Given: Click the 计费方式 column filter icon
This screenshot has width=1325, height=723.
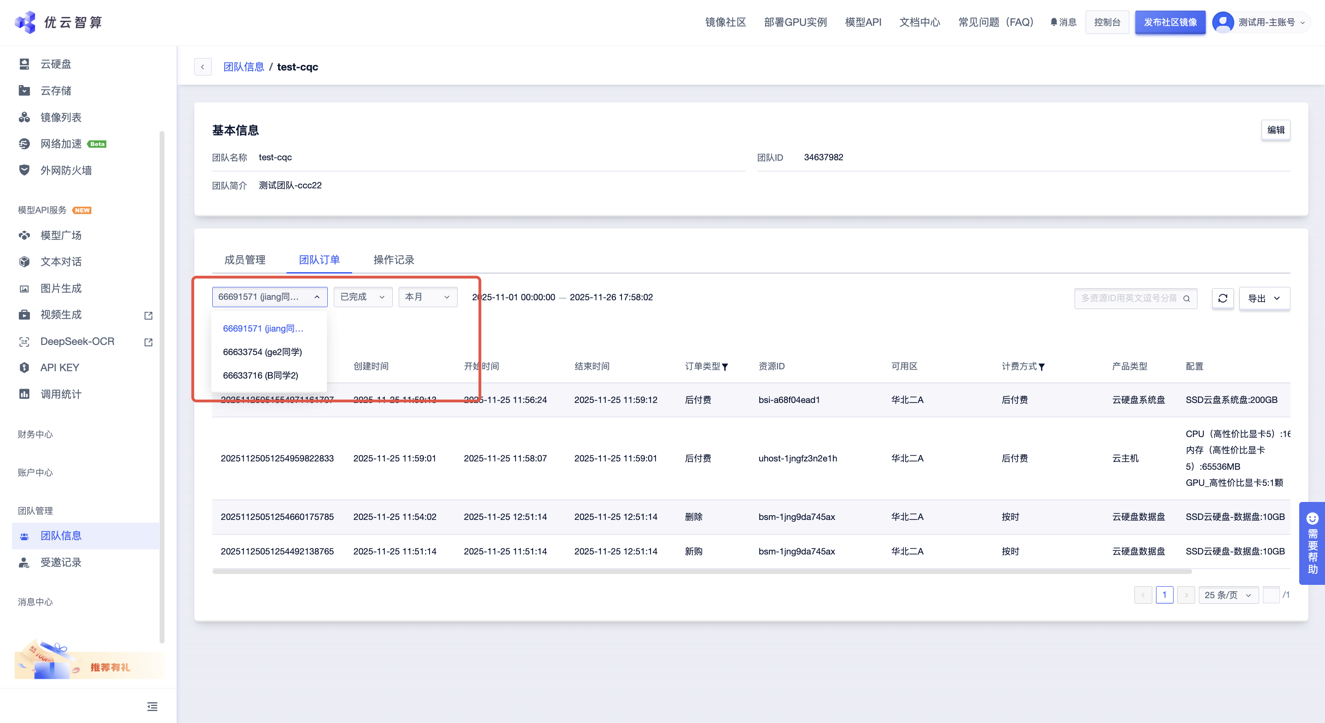Looking at the screenshot, I should click(x=1041, y=367).
